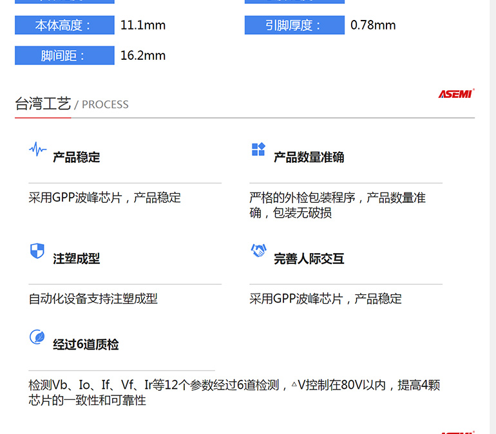Click the handshake icon beside 完善人际交互
Screen dimensions: 496x434
tap(258, 251)
